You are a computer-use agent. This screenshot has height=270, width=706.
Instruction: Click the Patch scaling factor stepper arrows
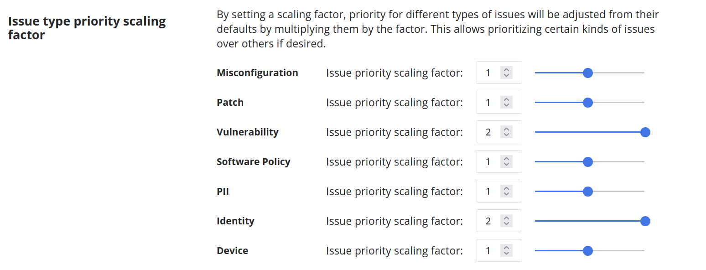click(x=506, y=102)
